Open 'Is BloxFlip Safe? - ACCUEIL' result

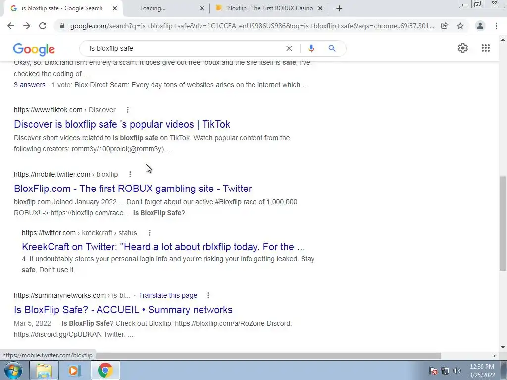(x=123, y=310)
